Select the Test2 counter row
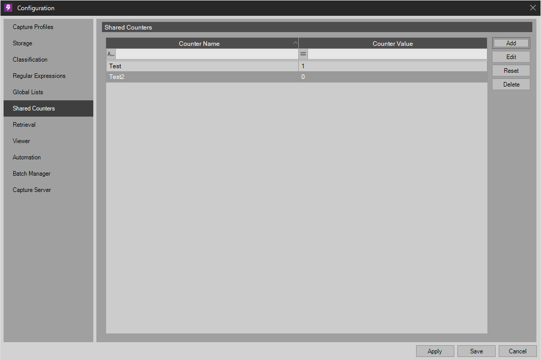Screen dimensions: 541x360 coord(297,77)
